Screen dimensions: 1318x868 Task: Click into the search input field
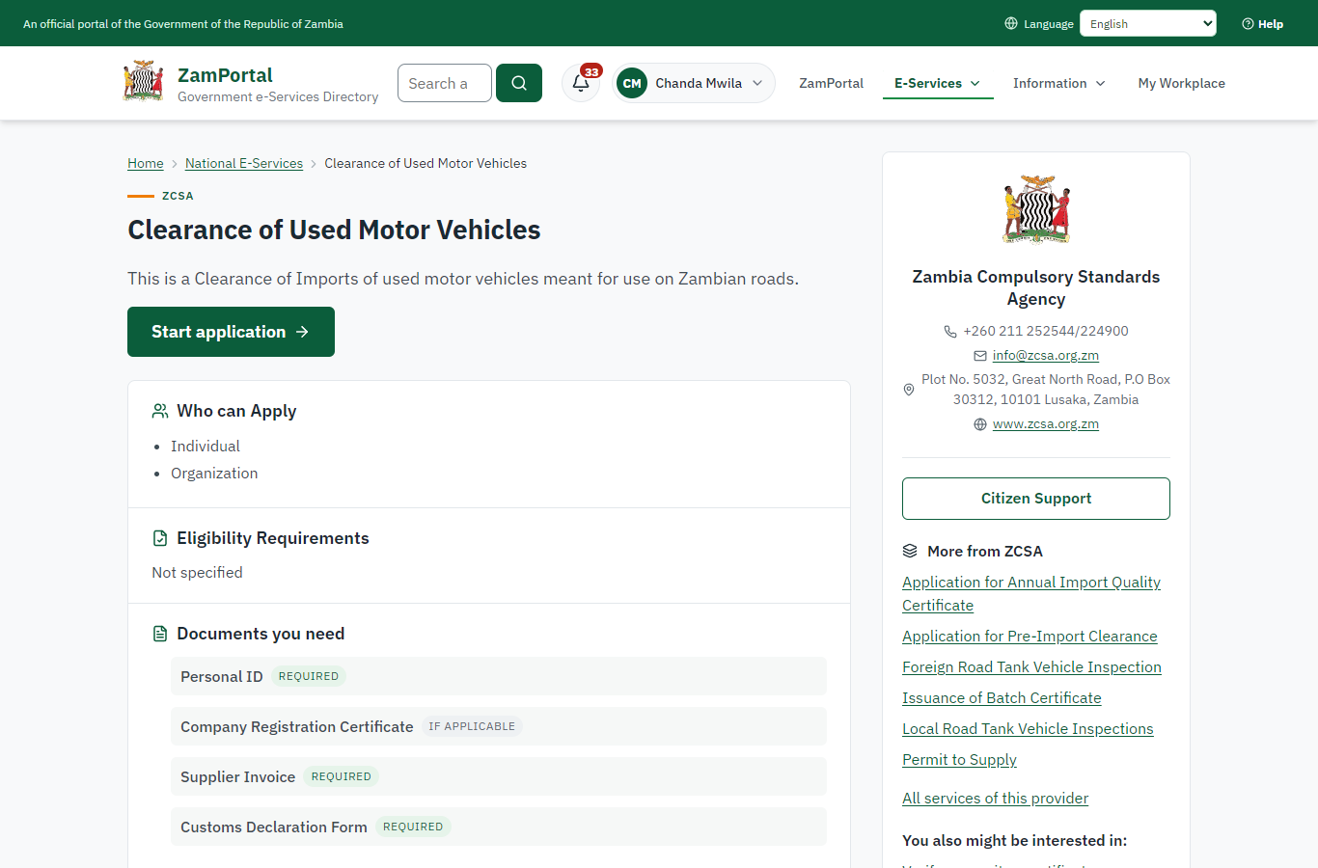(445, 83)
